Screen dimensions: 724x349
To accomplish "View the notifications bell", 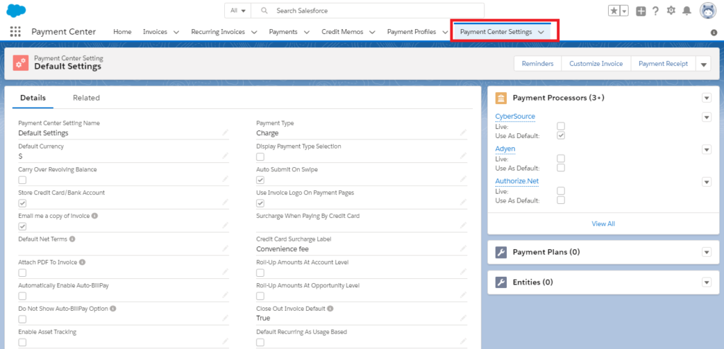I will [x=686, y=11].
